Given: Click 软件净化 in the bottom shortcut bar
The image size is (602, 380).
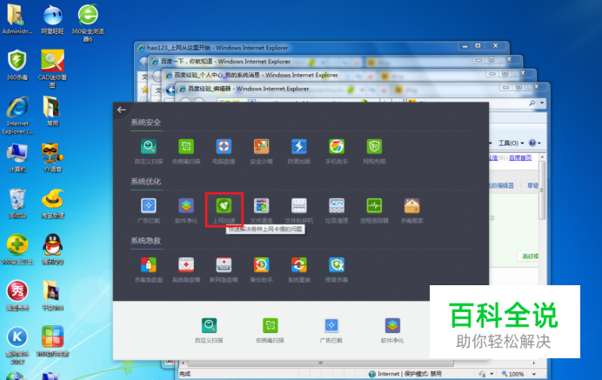Looking at the screenshot, I should tap(392, 330).
